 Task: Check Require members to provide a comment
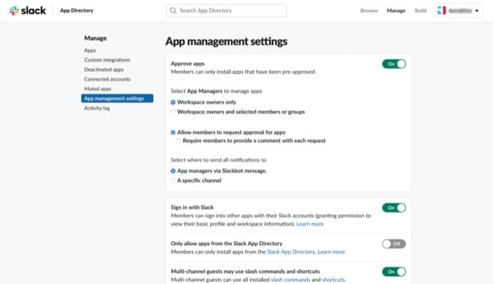pyautogui.click(x=179, y=141)
